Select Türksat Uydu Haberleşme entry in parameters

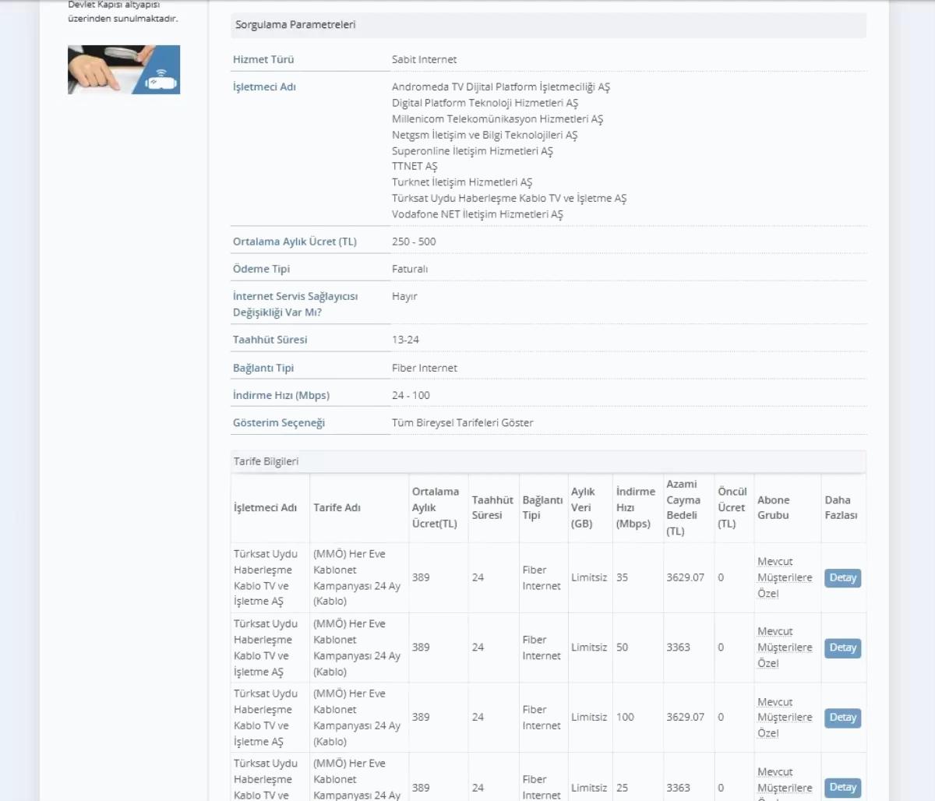(509, 199)
